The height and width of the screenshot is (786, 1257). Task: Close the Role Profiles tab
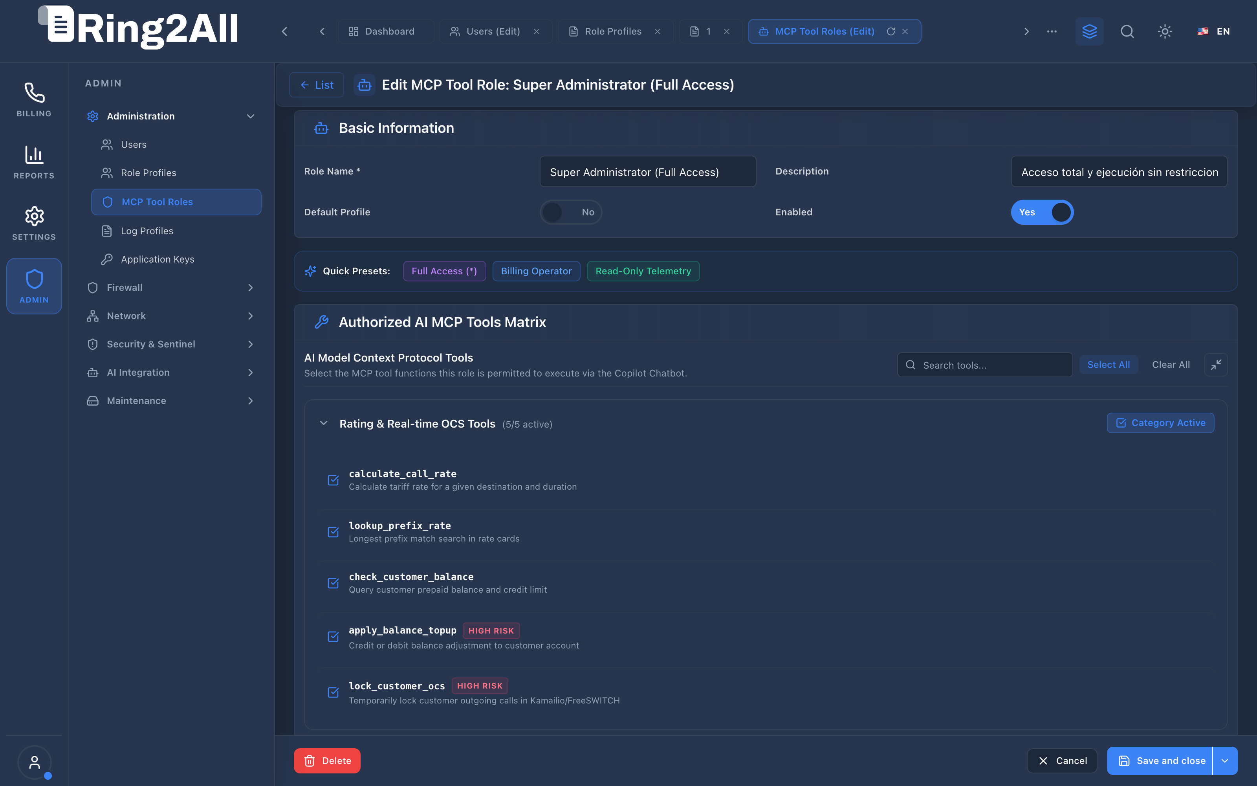658,31
